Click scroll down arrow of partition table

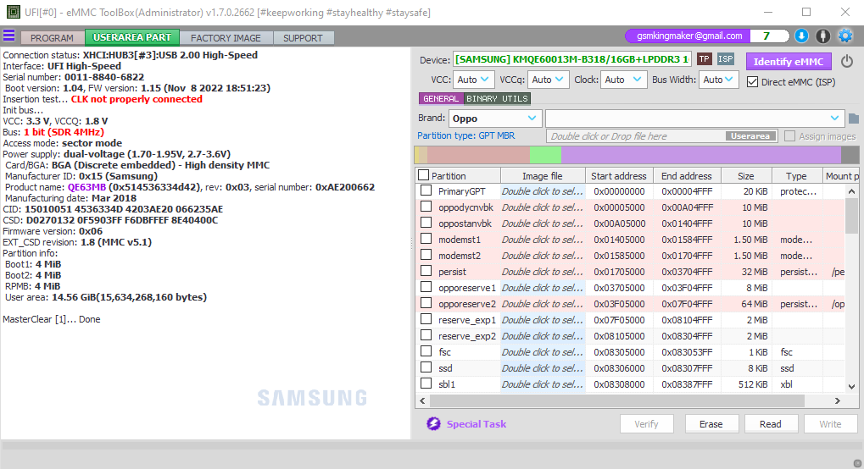click(x=851, y=387)
